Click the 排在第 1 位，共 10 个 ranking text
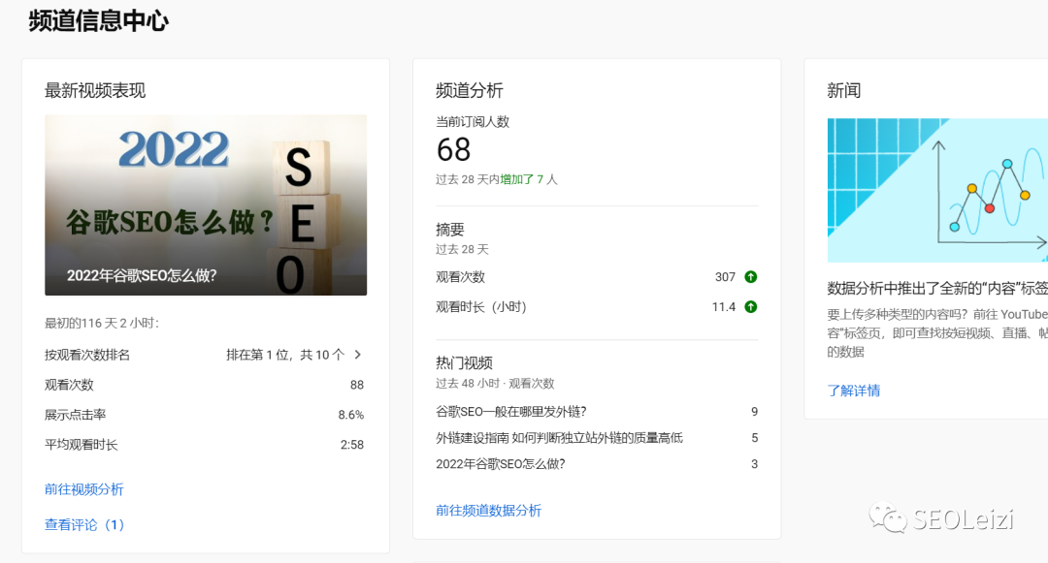 click(x=285, y=355)
